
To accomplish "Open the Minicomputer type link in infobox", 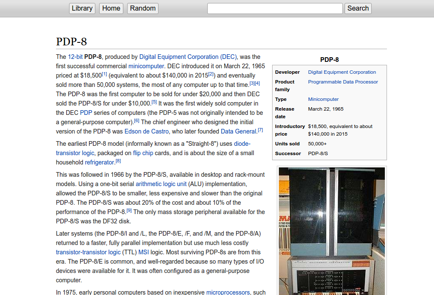I will (323, 99).
